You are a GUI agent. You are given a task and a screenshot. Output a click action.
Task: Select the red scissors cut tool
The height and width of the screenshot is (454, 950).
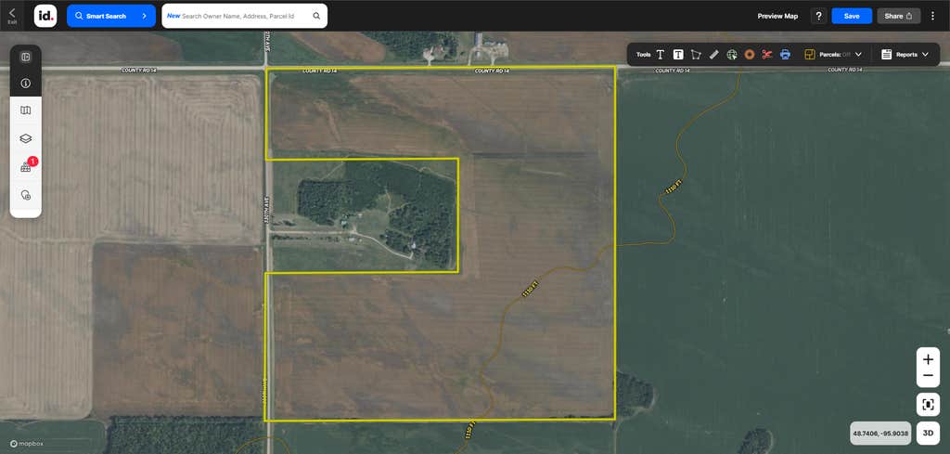[x=767, y=55]
